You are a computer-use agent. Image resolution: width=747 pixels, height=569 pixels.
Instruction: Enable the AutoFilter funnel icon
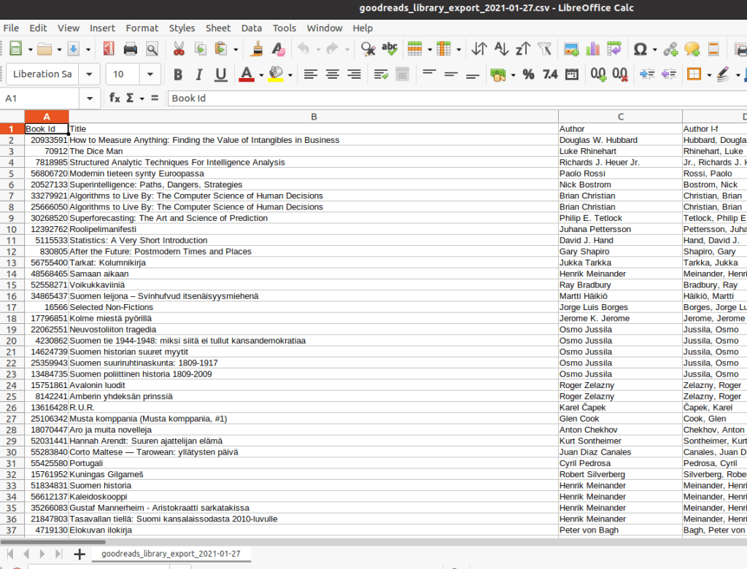pyautogui.click(x=544, y=49)
